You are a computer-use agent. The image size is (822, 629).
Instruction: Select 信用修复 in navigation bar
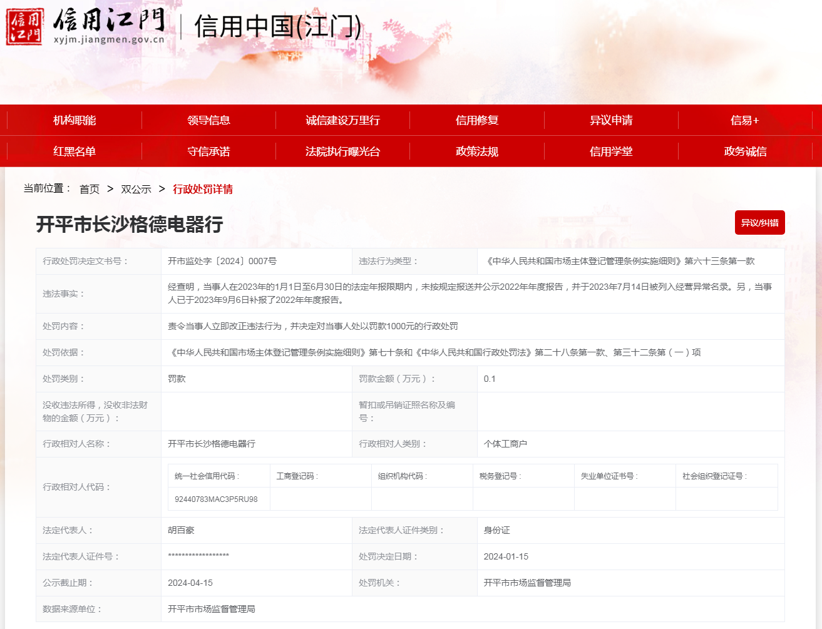[477, 120]
